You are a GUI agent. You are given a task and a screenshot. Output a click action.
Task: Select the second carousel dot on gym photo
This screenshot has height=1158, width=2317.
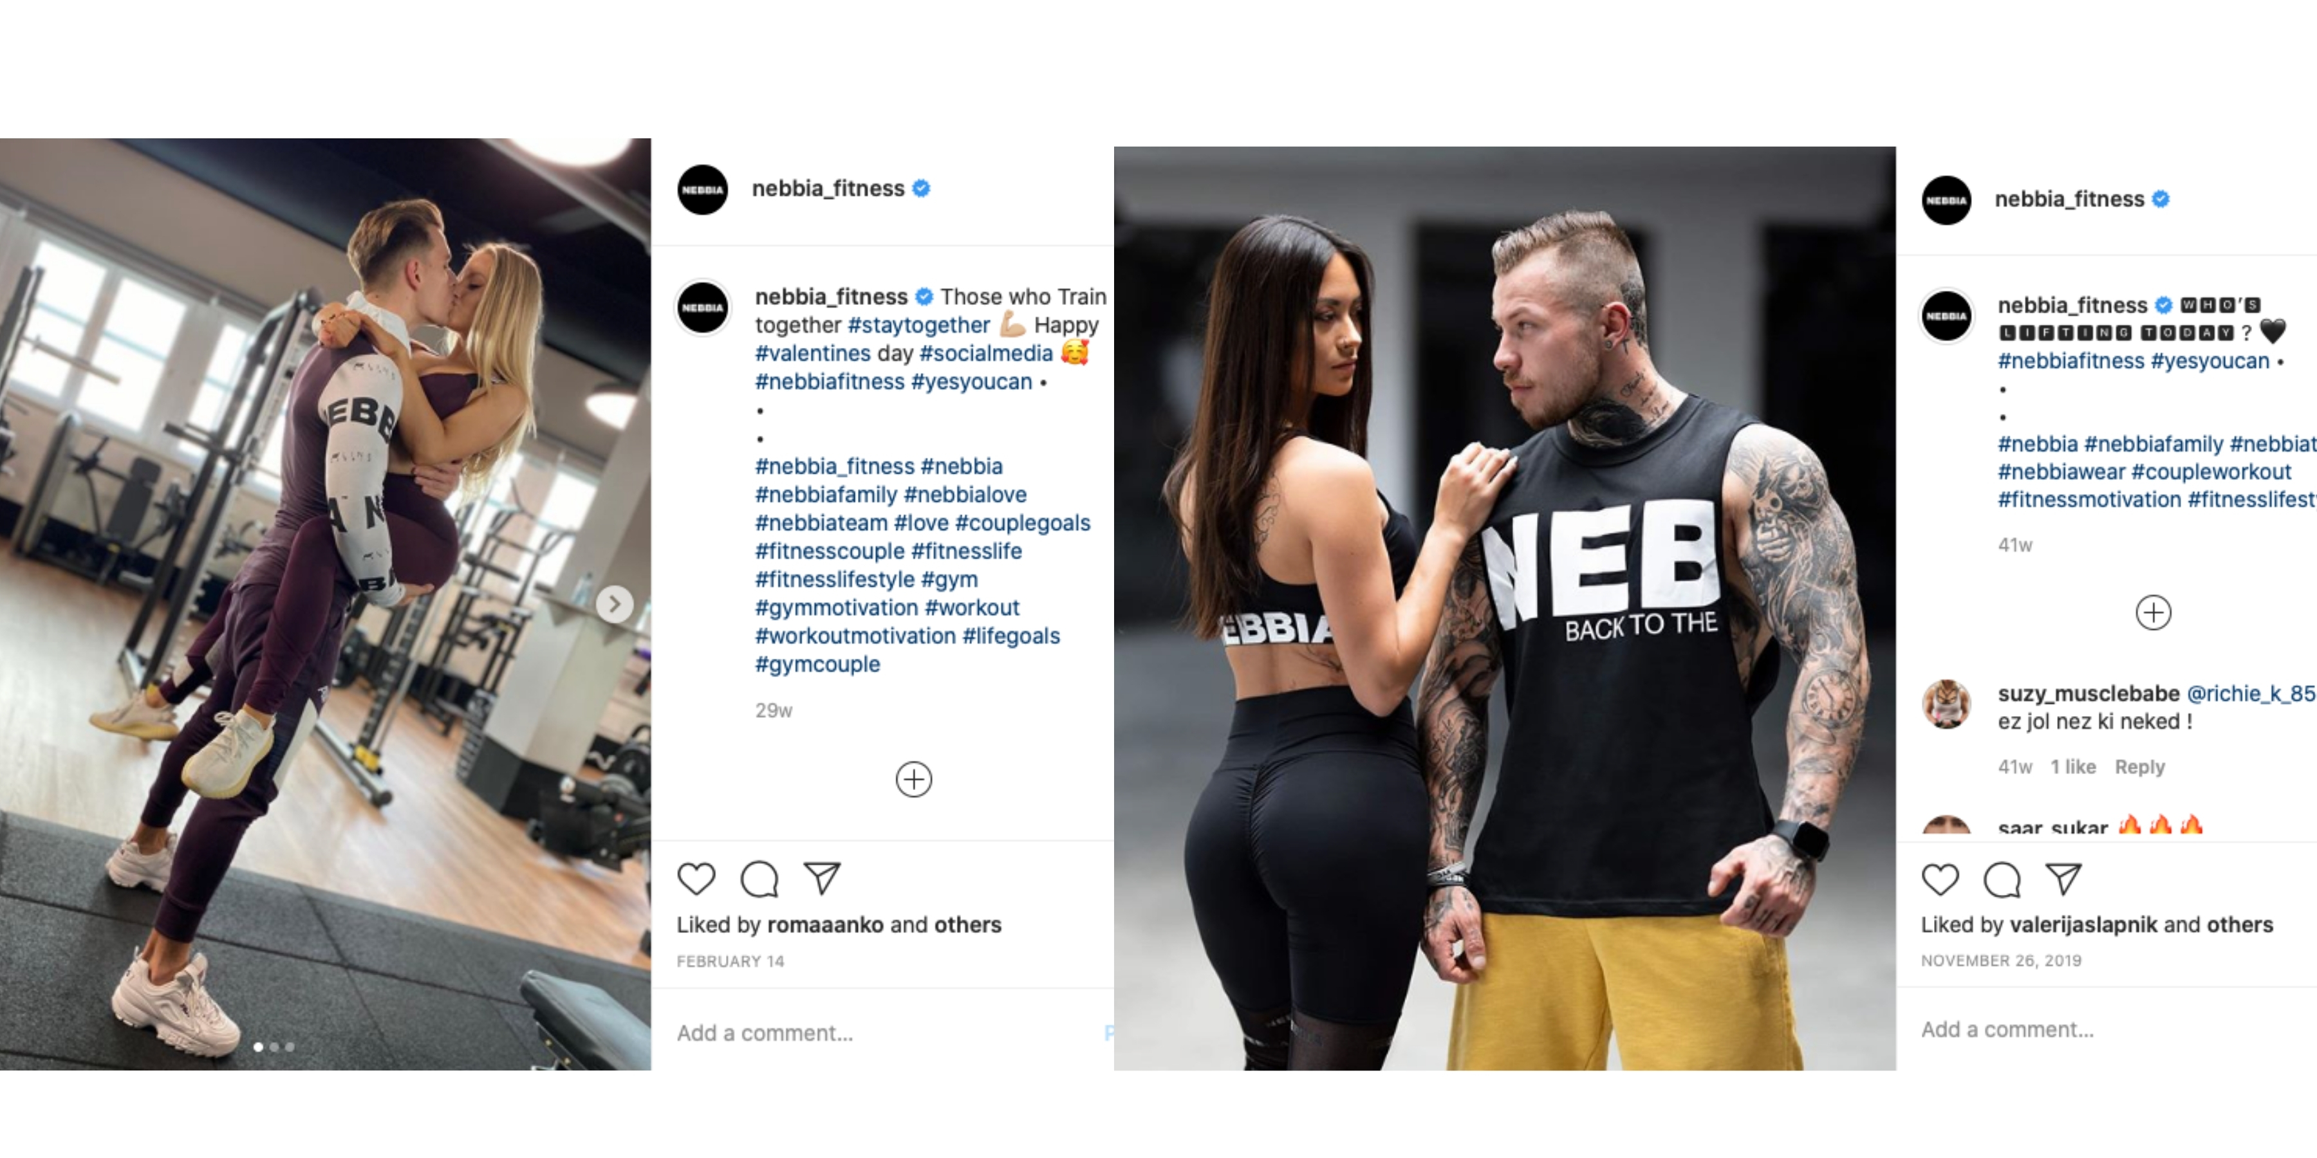(274, 1047)
